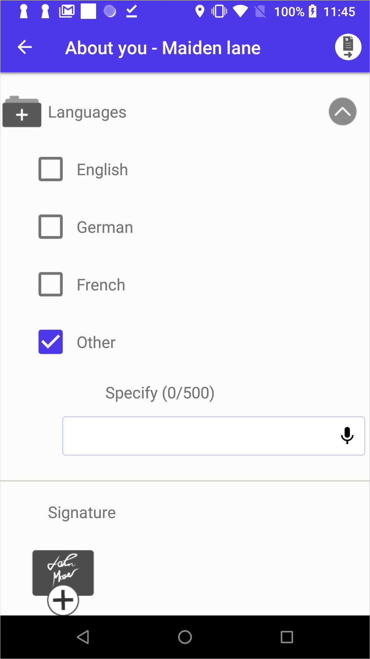Open recent apps square button
The width and height of the screenshot is (370, 659).
click(287, 637)
